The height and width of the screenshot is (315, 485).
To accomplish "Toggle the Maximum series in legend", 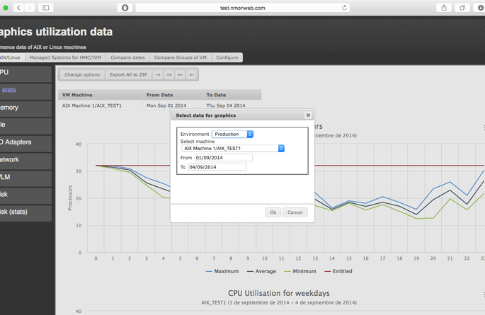I will (224, 271).
